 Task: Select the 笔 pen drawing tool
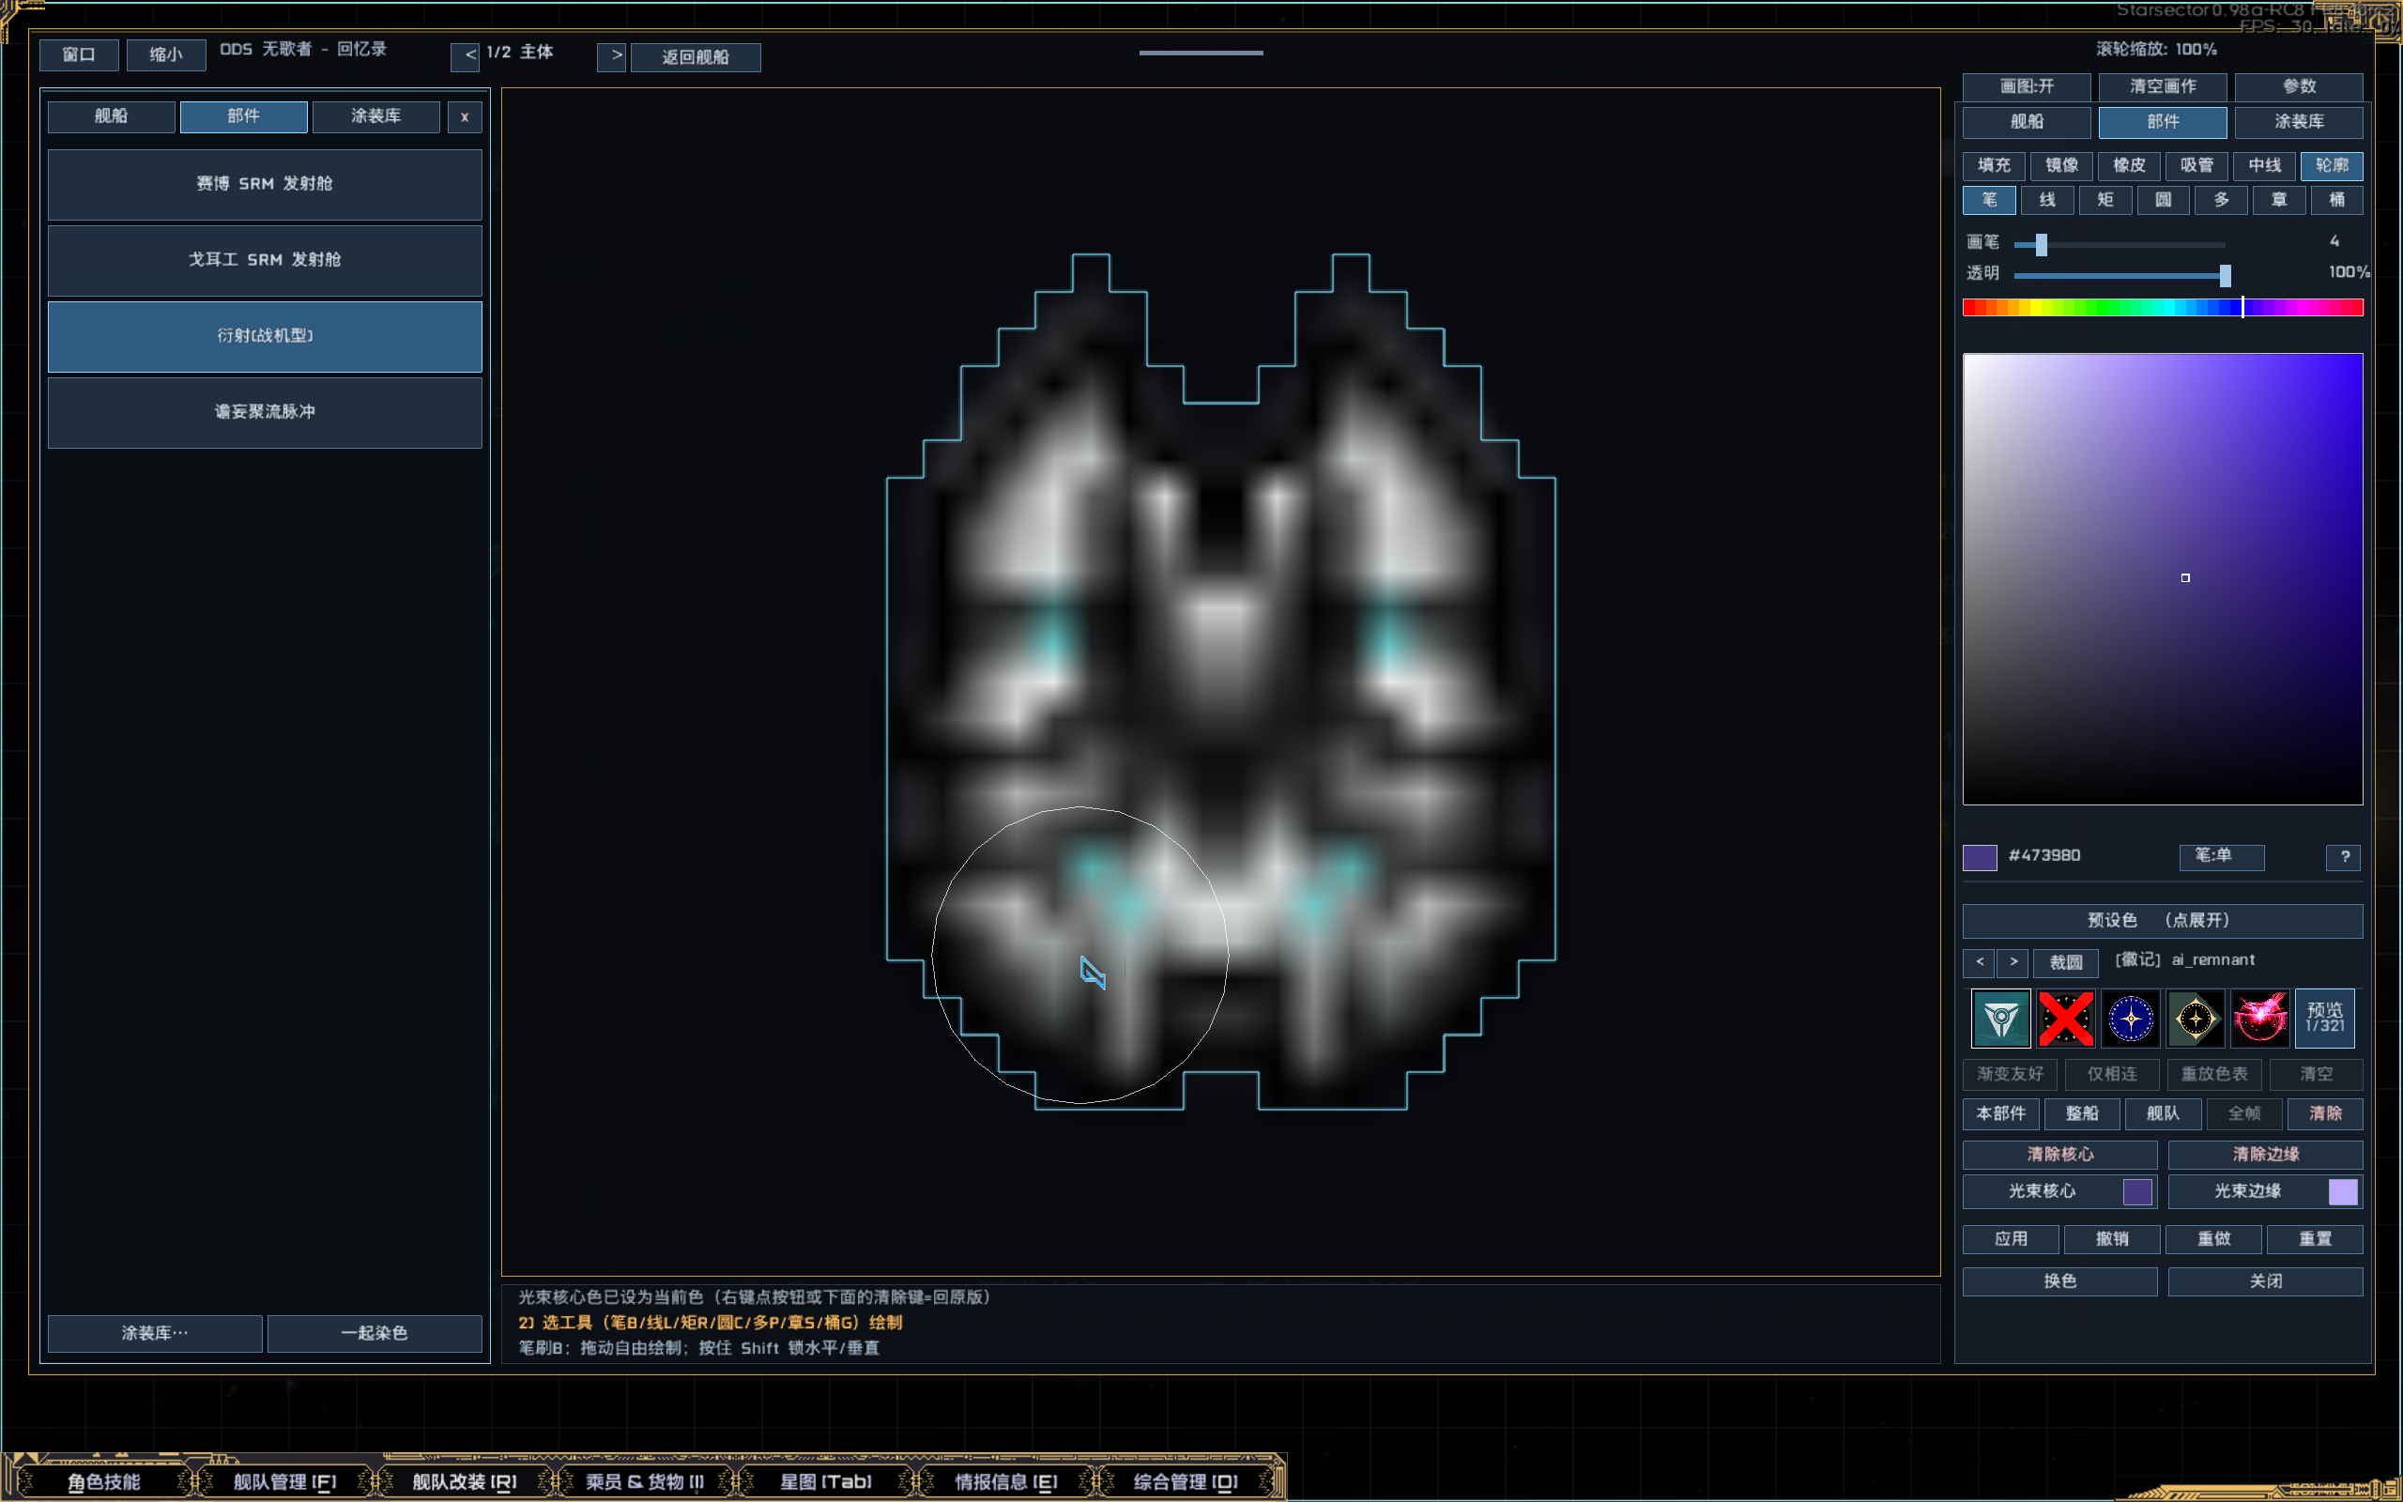click(1989, 200)
